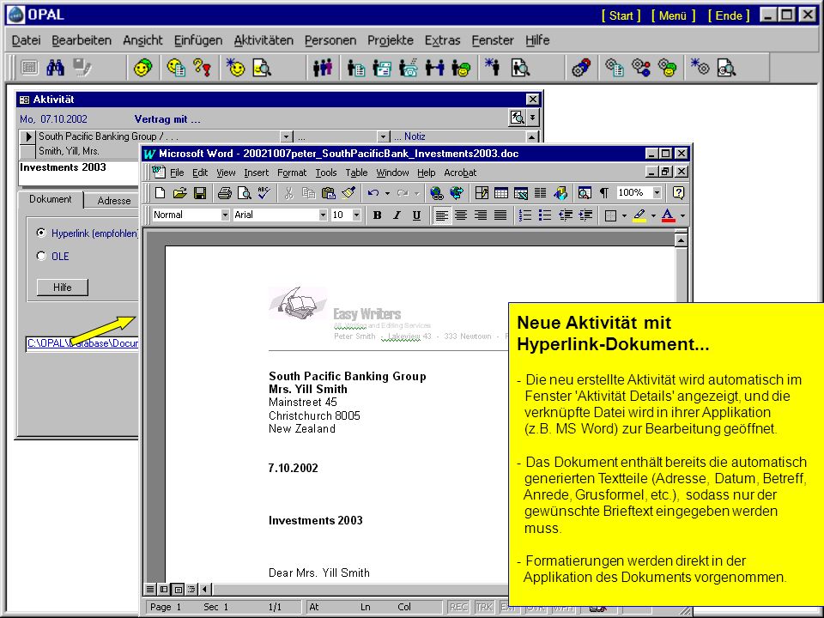
Task: Click the Investments 2003 subject field
Action: (79, 173)
